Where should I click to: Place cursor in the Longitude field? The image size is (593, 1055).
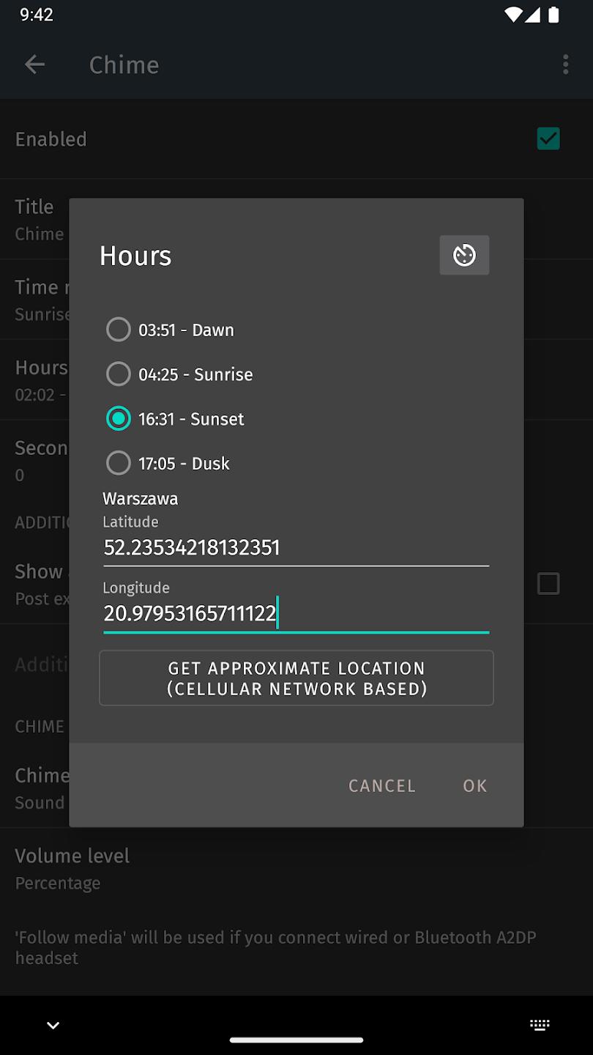296,613
